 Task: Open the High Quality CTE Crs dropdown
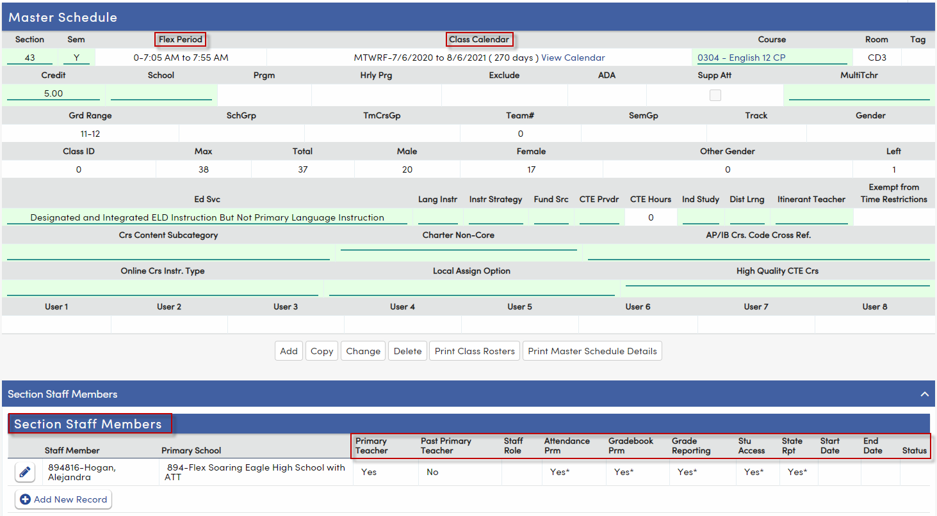(x=778, y=288)
